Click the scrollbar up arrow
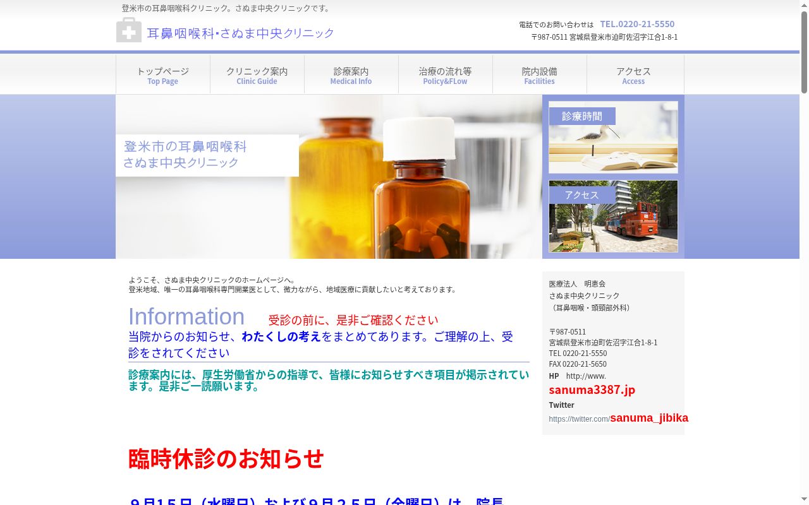Image resolution: width=809 pixels, height=505 pixels. pos(804,4)
